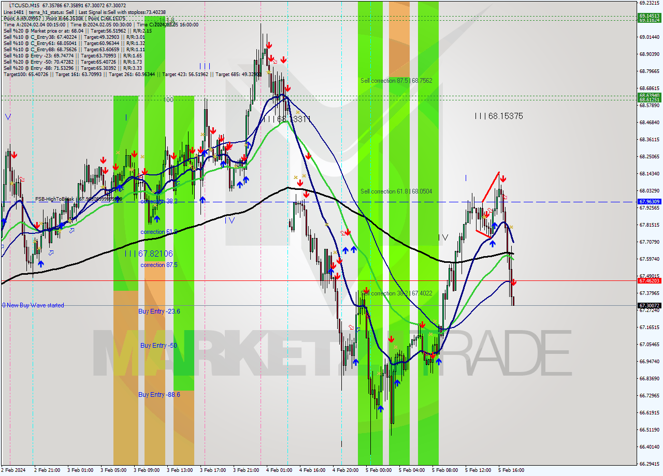Click the '3 Feb 01:00' time axis label

pos(81,470)
